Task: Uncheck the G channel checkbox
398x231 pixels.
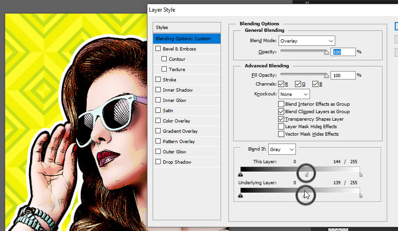Action: [298, 84]
